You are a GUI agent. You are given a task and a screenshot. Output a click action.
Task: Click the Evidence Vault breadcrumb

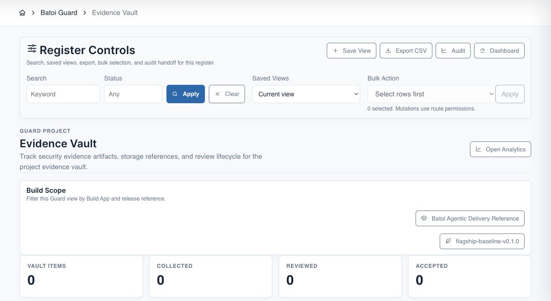(115, 13)
